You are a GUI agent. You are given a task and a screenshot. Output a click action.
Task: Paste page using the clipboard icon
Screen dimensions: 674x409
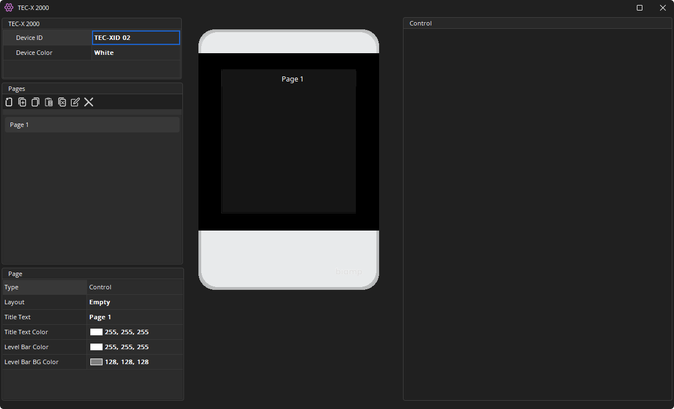(x=49, y=102)
